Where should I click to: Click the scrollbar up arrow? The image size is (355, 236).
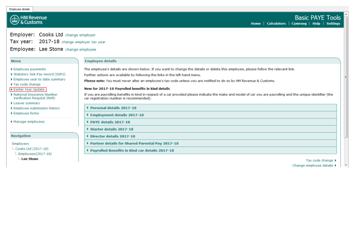tap(346, 14)
